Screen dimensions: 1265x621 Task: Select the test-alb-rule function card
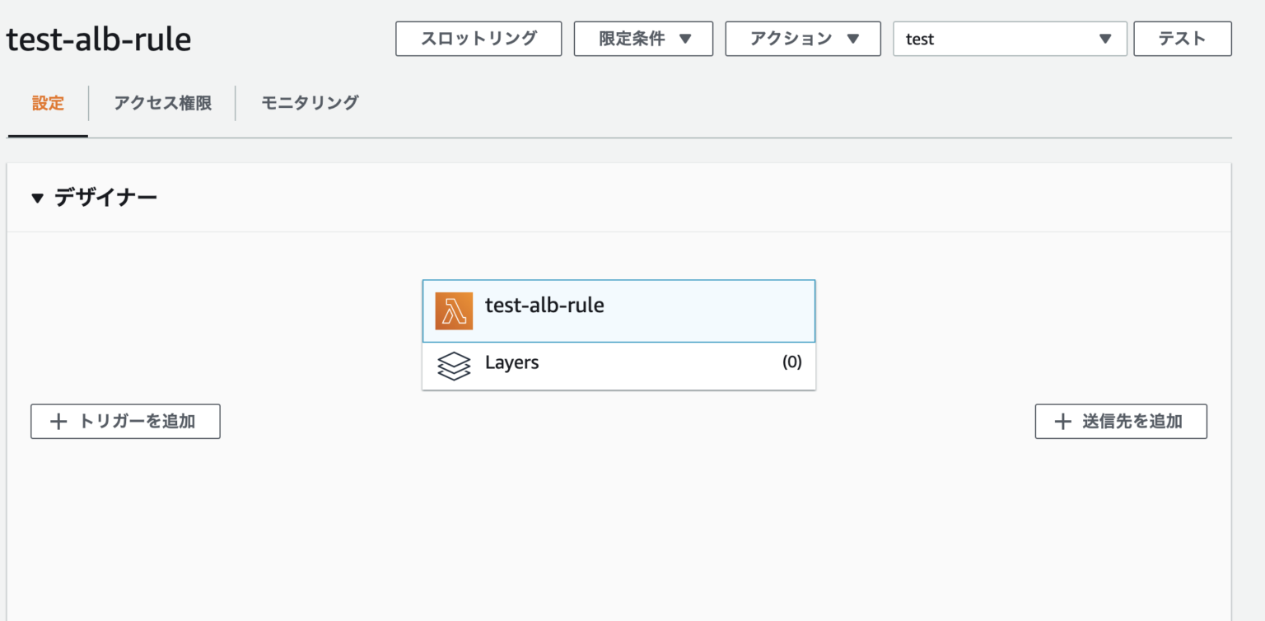tap(618, 310)
